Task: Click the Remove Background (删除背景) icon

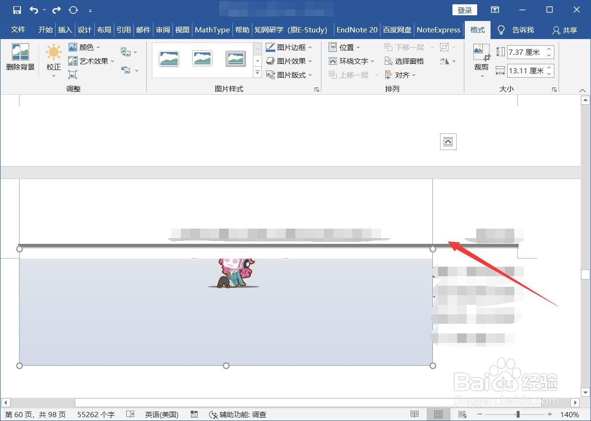Action: 20,57
